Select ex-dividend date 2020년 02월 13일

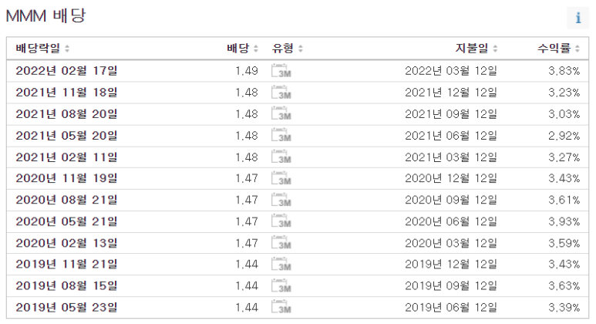[x=66, y=243]
